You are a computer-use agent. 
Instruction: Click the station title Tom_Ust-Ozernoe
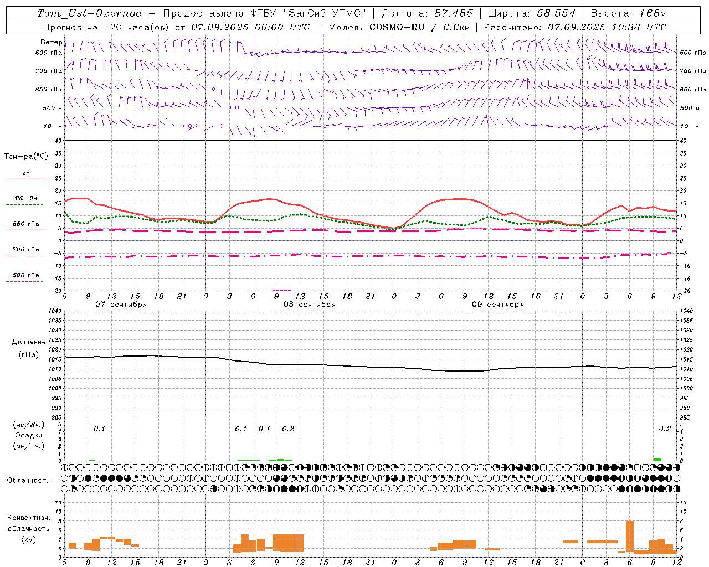(x=89, y=13)
